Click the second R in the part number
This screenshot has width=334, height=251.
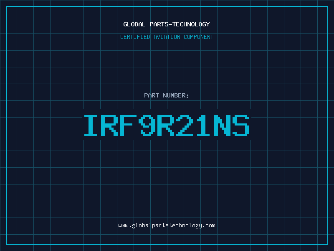tap(167, 125)
